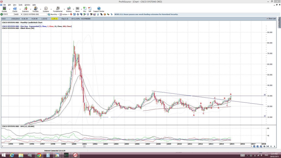Click the light bulb icon in chart toolbar

pyautogui.click(x=98, y=14)
